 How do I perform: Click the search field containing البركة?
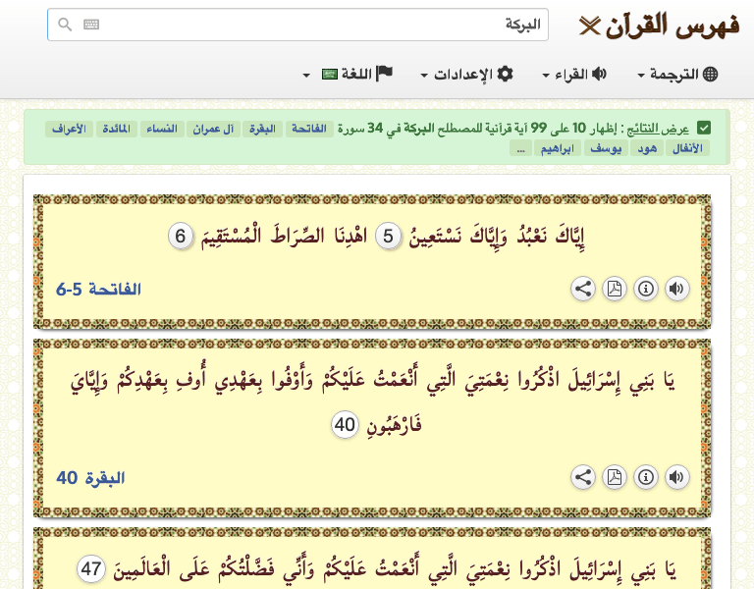point(314,25)
